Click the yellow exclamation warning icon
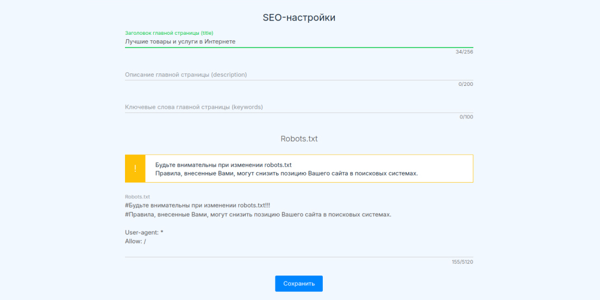This screenshot has height=300, width=600. 135,168
